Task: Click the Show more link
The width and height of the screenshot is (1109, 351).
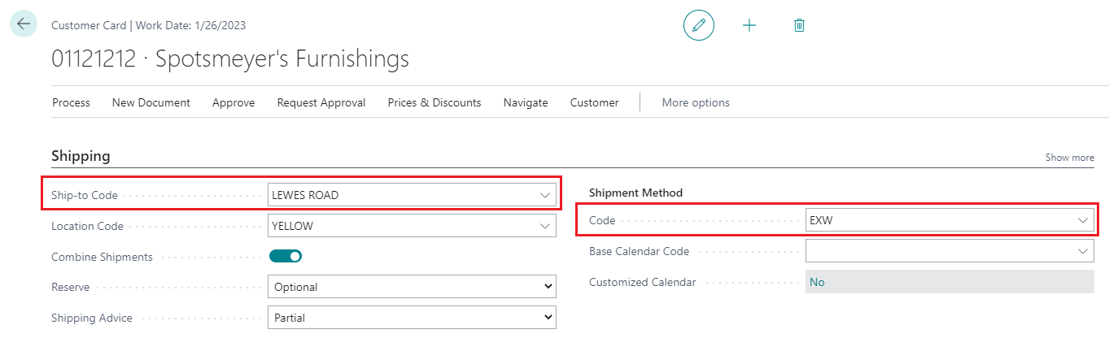Action: pos(1069,158)
